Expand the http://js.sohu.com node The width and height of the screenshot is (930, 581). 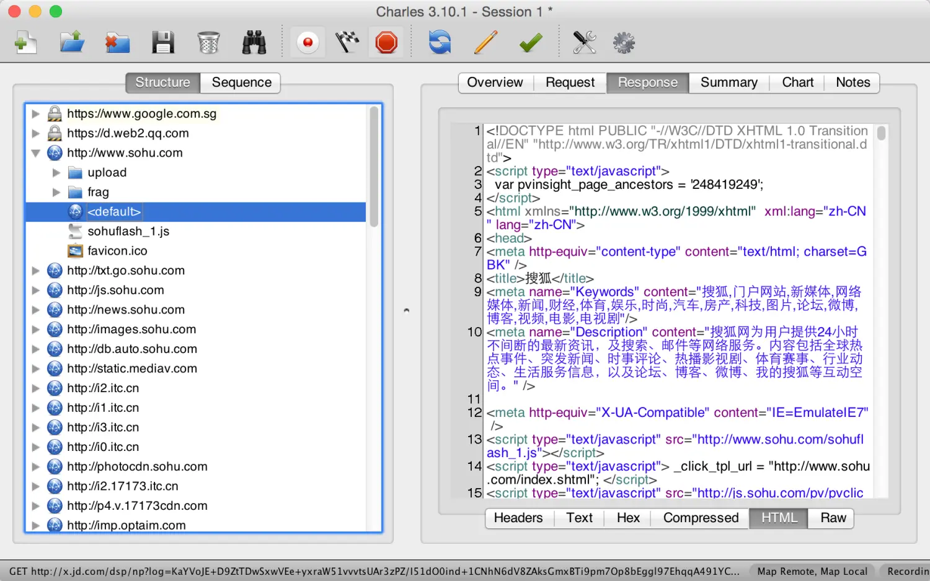pyautogui.click(x=36, y=290)
